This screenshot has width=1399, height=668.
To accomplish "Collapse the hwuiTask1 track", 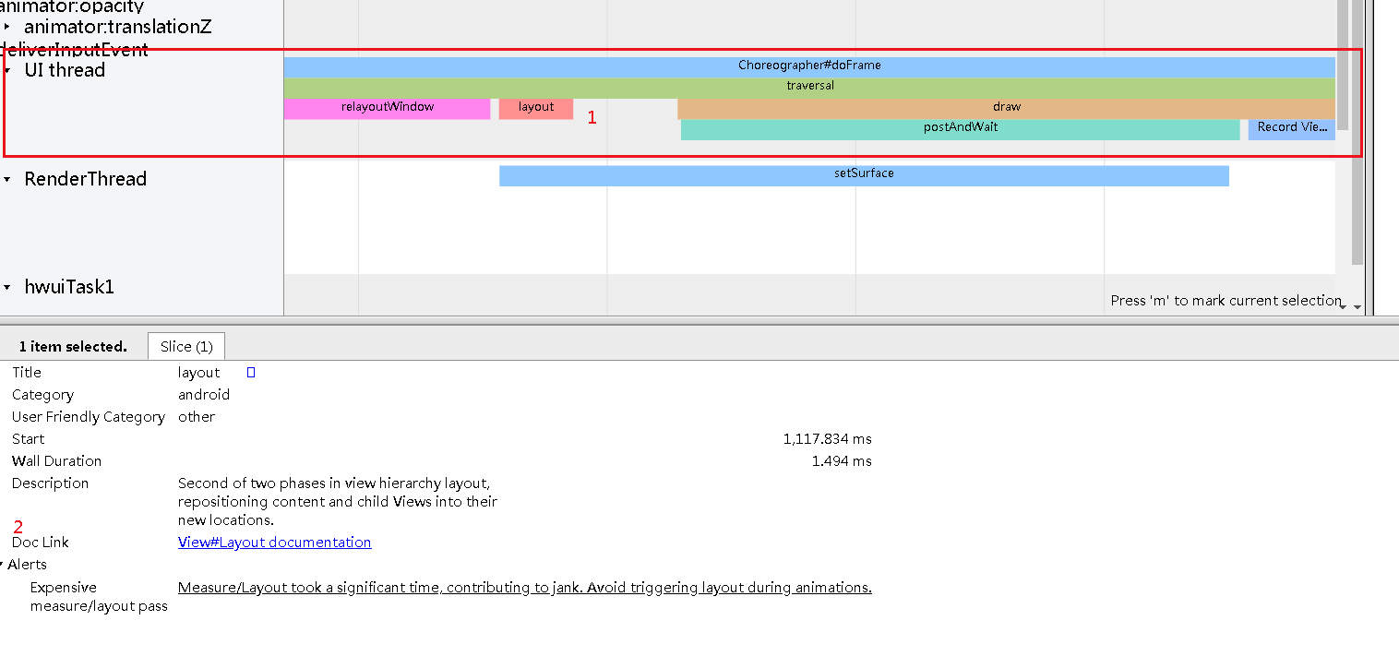I will tap(8, 287).
